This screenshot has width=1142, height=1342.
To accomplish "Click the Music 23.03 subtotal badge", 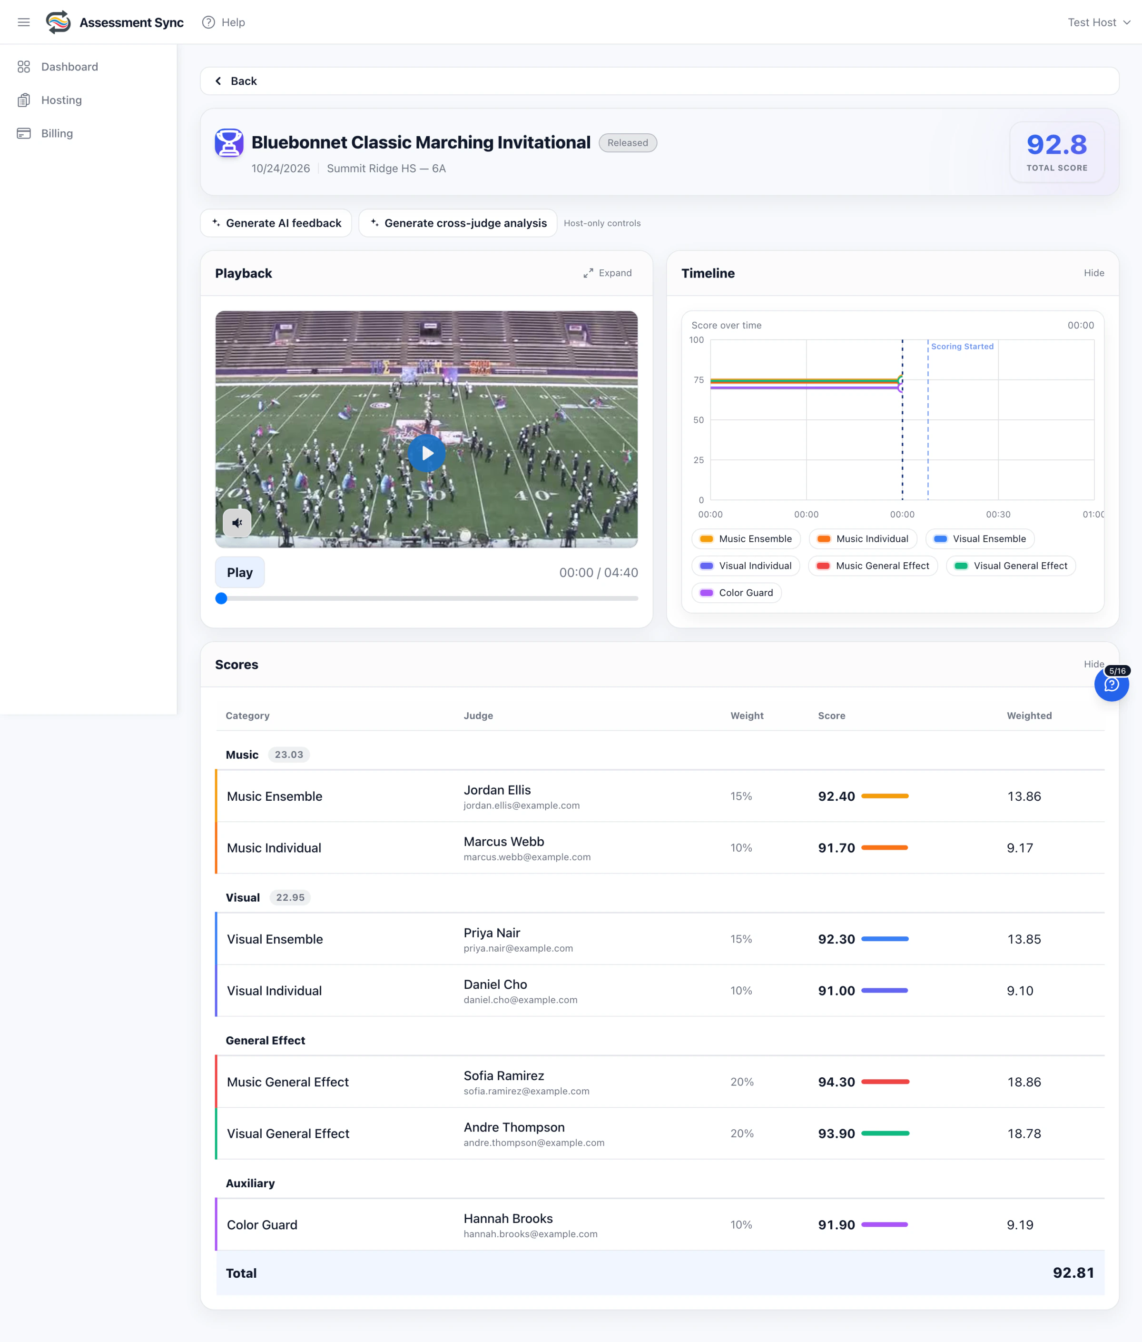I will coord(289,755).
